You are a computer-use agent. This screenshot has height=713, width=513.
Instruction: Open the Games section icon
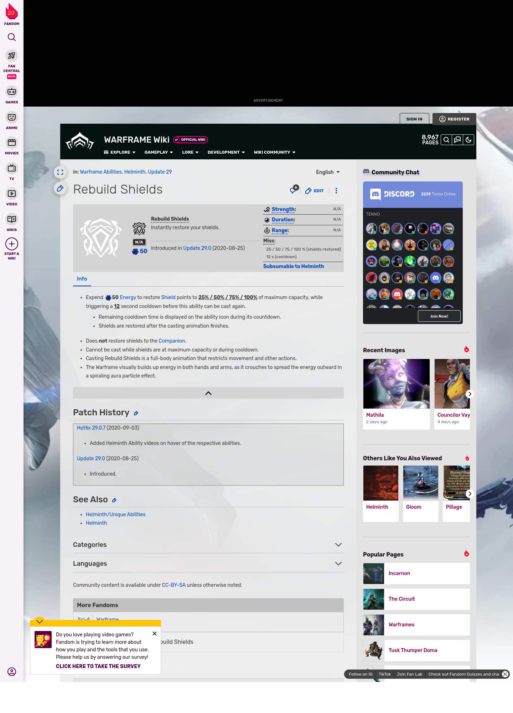point(12,92)
